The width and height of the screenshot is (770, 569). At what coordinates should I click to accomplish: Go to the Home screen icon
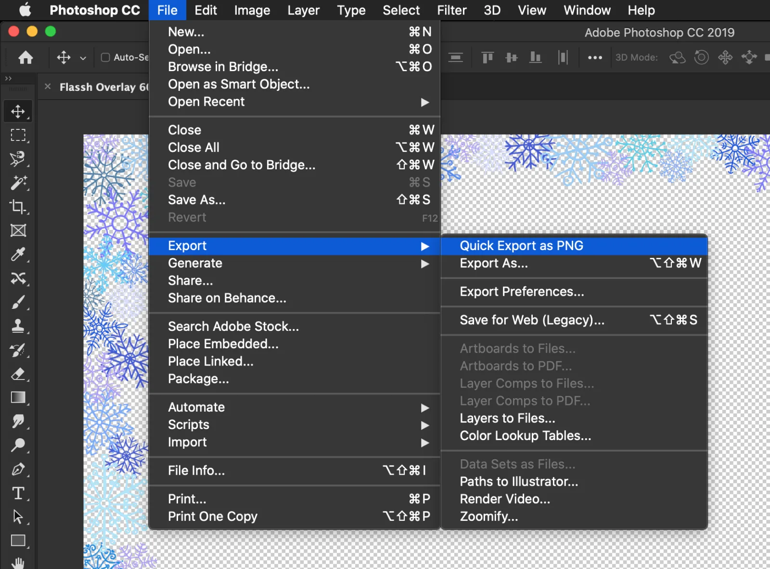click(26, 58)
